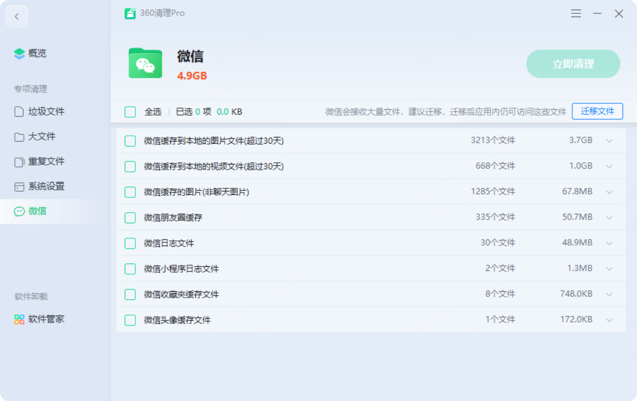Click the 概览 layers icon

pos(20,54)
